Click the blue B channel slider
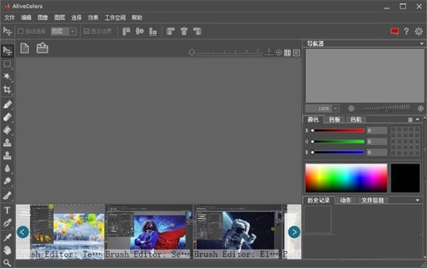The width and height of the screenshot is (427, 269). click(x=338, y=152)
